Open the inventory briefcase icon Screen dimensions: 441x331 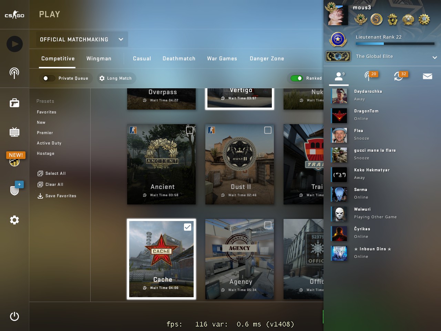coord(14,103)
